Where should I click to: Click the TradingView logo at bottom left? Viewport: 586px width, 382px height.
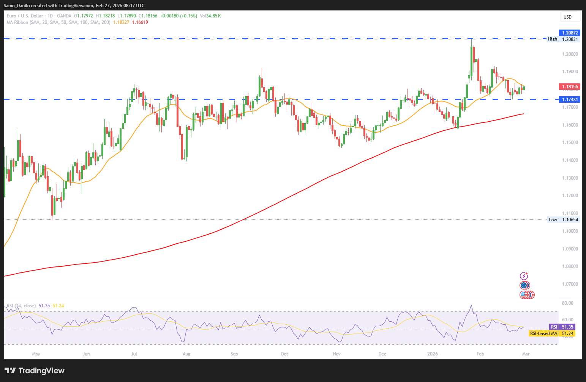click(35, 371)
